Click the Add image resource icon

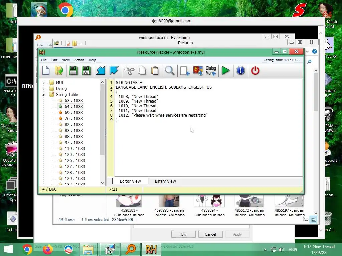198,71
